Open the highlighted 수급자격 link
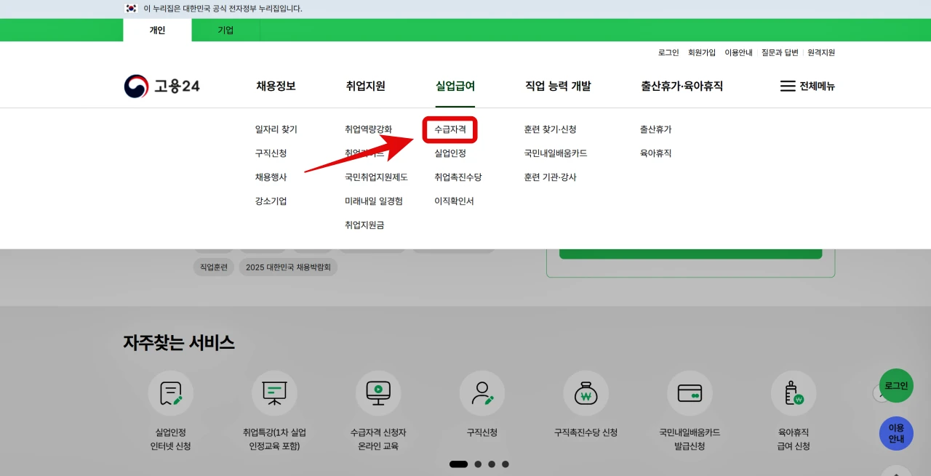 click(450, 129)
